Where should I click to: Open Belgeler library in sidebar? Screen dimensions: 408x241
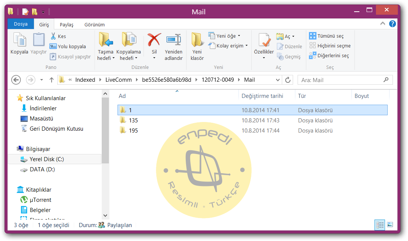click(40, 210)
